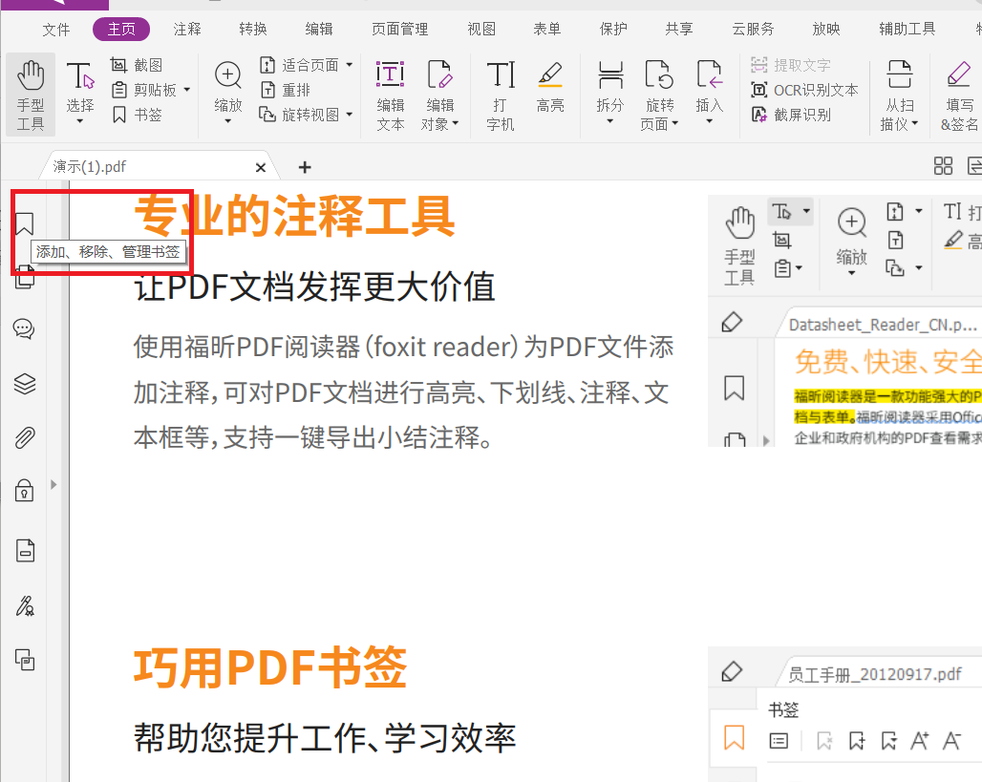Switch to the 注释 ribbon tab

pos(186,29)
